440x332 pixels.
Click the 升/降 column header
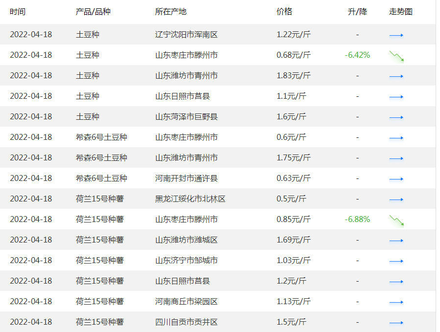[x=358, y=11]
